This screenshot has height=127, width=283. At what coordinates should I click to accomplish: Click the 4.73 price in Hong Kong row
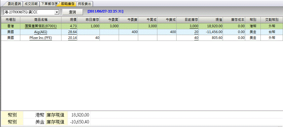click(73, 26)
